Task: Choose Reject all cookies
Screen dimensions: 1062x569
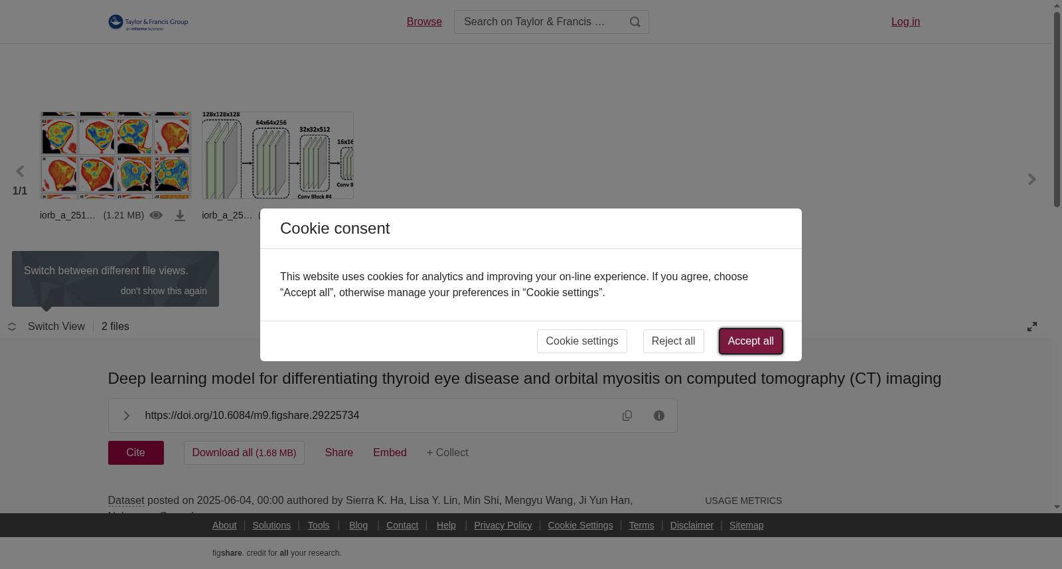Action: coord(673,341)
